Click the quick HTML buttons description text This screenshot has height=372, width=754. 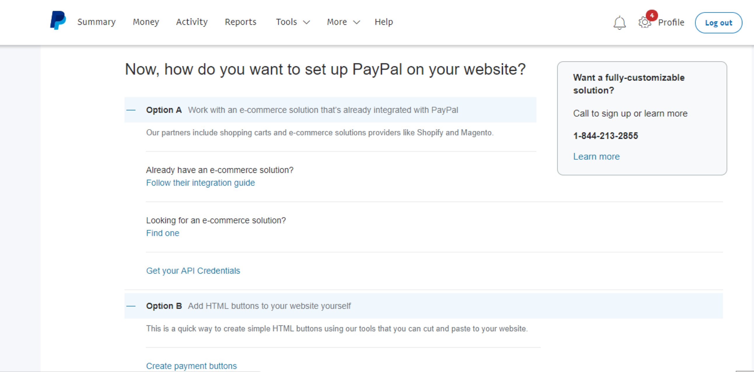click(337, 329)
